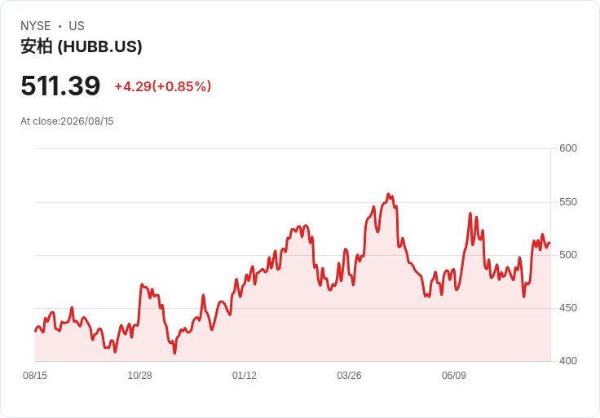Click the chart line's rightmost endpoint

click(549, 244)
